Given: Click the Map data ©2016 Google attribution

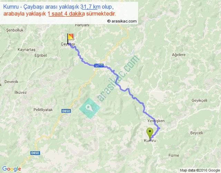Looking at the screenshot, I should point(200,170).
